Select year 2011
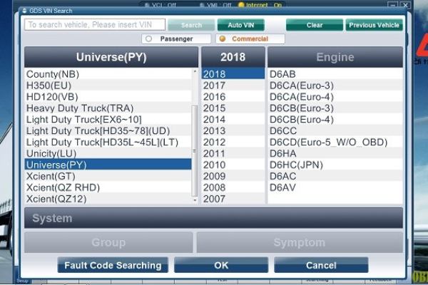 233,154
